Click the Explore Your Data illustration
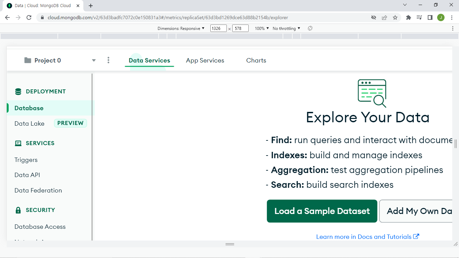459x258 pixels. (x=372, y=93)
